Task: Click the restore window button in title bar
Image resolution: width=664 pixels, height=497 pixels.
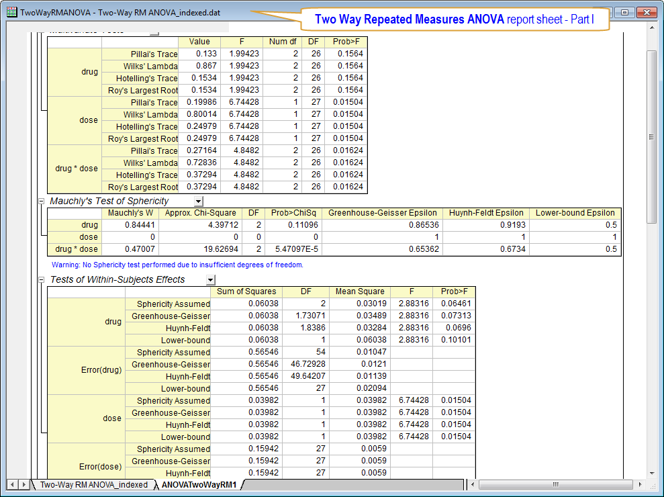Action: pyautogui.click(x=624, y=12)
